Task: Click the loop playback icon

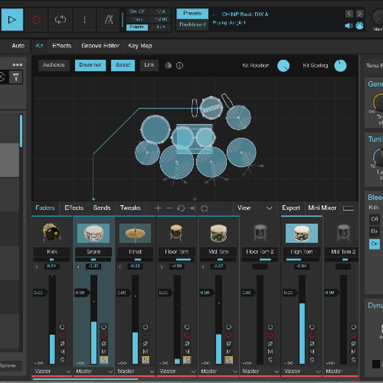Action: (x=60, y=20)
